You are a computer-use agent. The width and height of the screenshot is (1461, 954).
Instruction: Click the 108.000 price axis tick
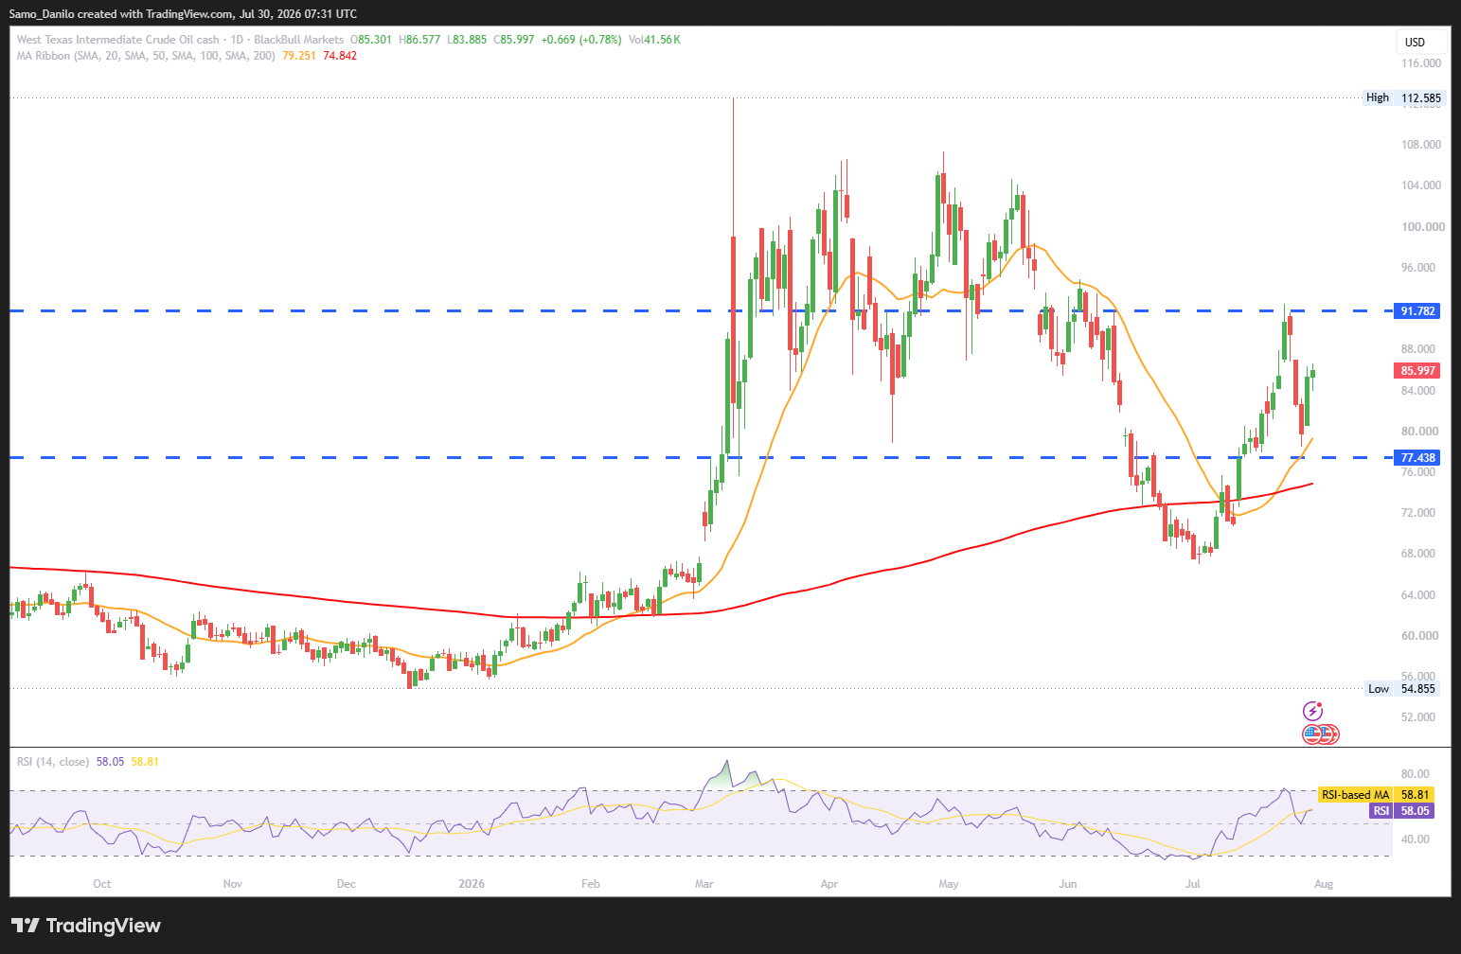[1421, 145]
